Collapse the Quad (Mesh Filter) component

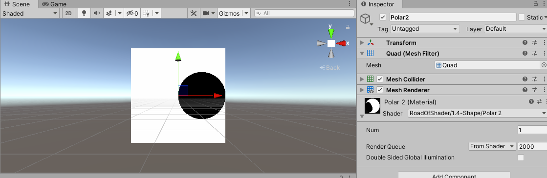(362, 53)
